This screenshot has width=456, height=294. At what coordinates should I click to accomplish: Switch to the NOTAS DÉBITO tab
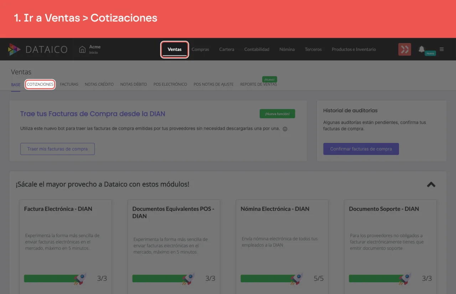[134, 85]
